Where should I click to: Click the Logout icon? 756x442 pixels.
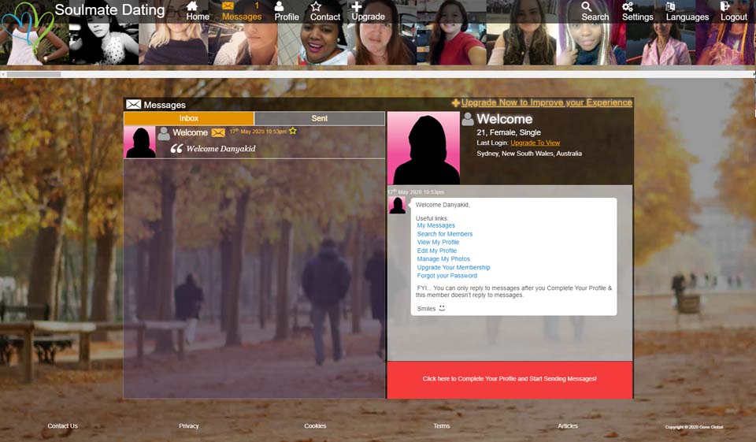725,6
